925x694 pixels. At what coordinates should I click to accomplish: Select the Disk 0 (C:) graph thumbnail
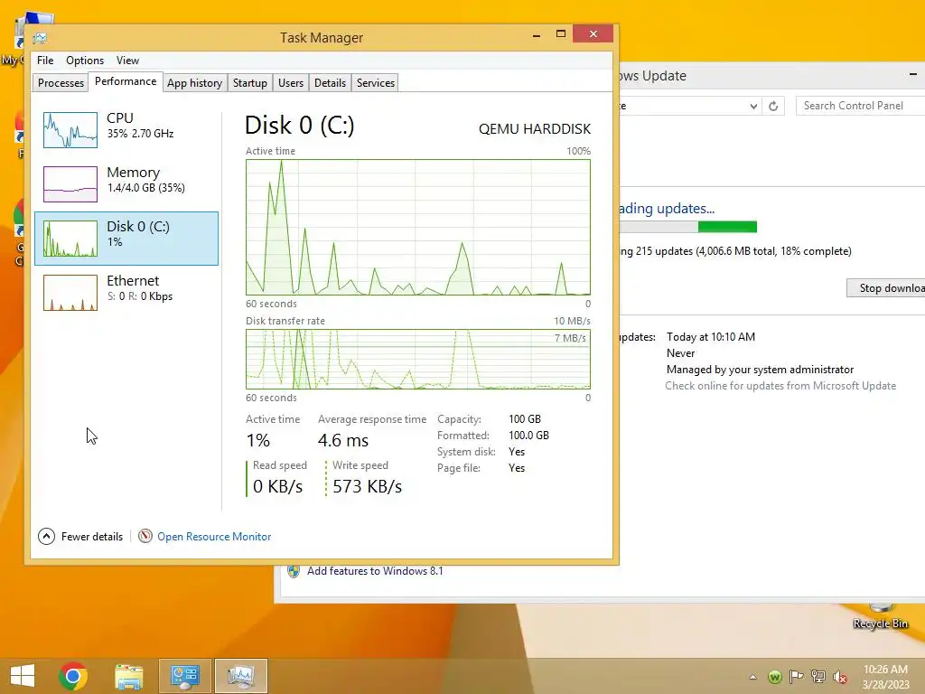click(x=70, y=239)
